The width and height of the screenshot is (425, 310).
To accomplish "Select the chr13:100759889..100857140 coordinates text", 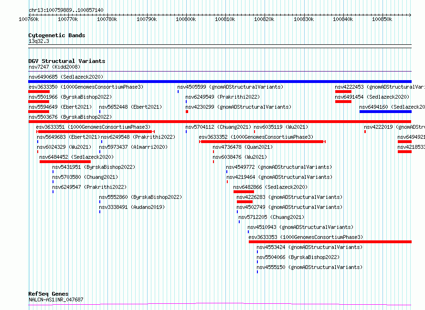I will click(x=66, y=10).
